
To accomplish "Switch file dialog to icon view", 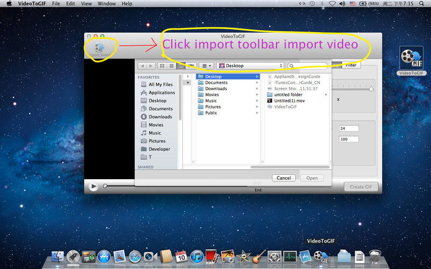I will pos(162,66).
